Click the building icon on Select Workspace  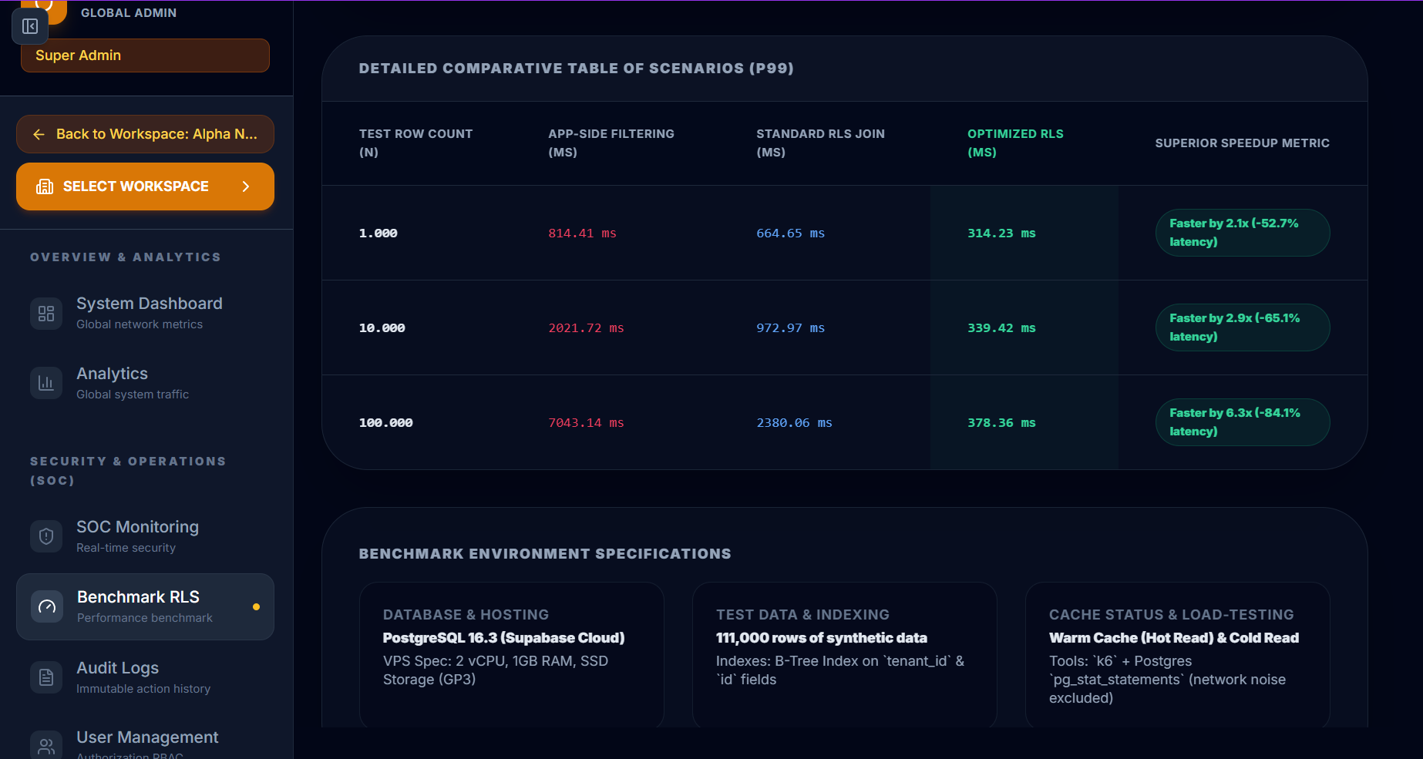point(45,186)
